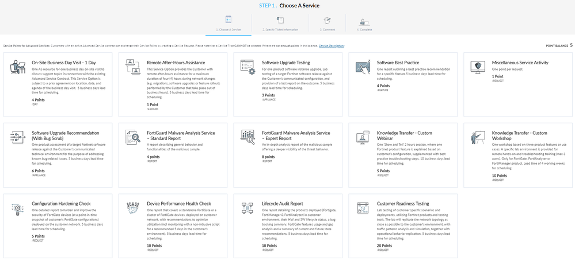The image size is (575, 260).
Task: Select Software Upgrade Recommendation (With Bug Scrub) title
Action: click(65, 135)
